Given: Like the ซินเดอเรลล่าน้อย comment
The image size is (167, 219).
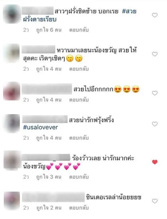Looking at the screenshot, I should pos(155,201).
